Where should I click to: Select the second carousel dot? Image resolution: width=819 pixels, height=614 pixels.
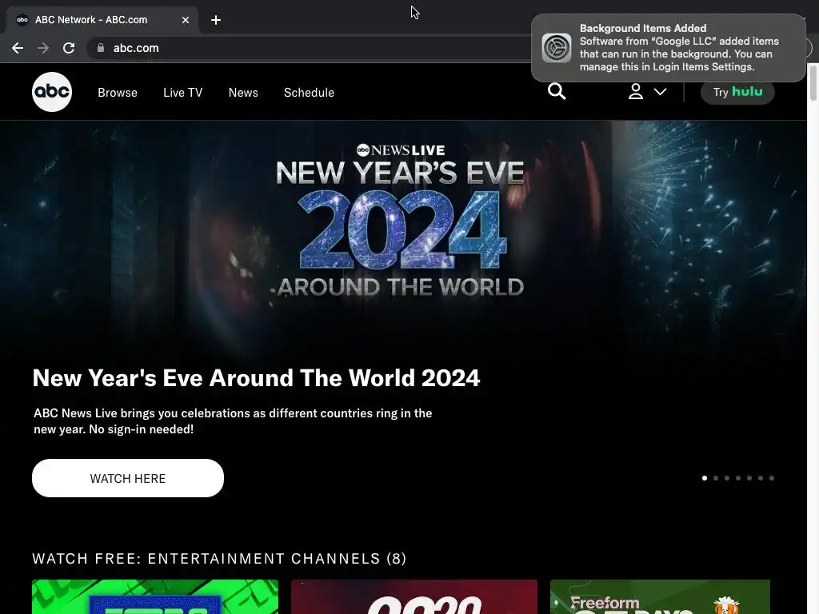(x=716, y=478)
